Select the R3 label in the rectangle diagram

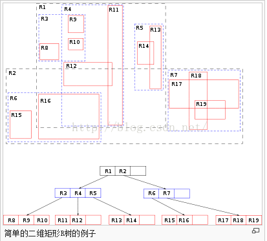click(x=45, y=19)
